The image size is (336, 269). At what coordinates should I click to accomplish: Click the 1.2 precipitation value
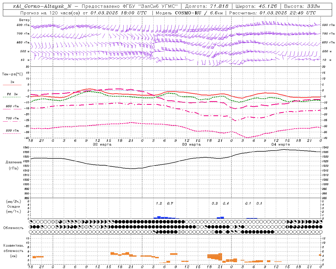coord(159,204)
